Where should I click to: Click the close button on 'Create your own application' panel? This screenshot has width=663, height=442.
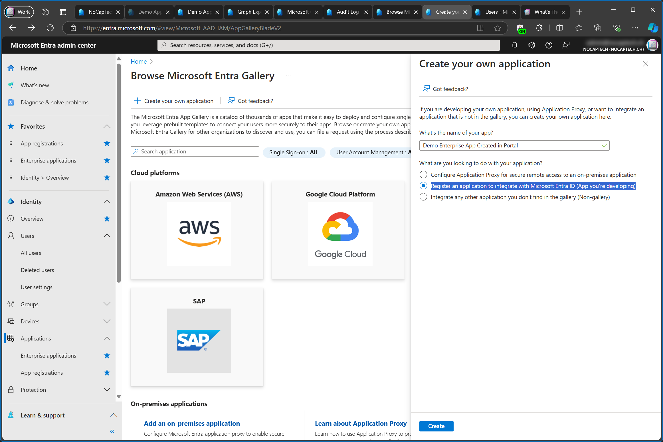[645, 64]
